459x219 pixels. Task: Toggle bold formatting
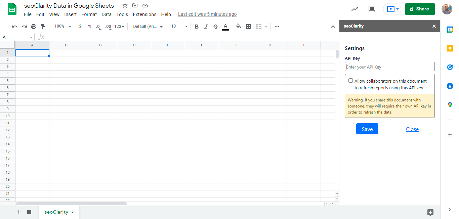click(x=197, y=27)
